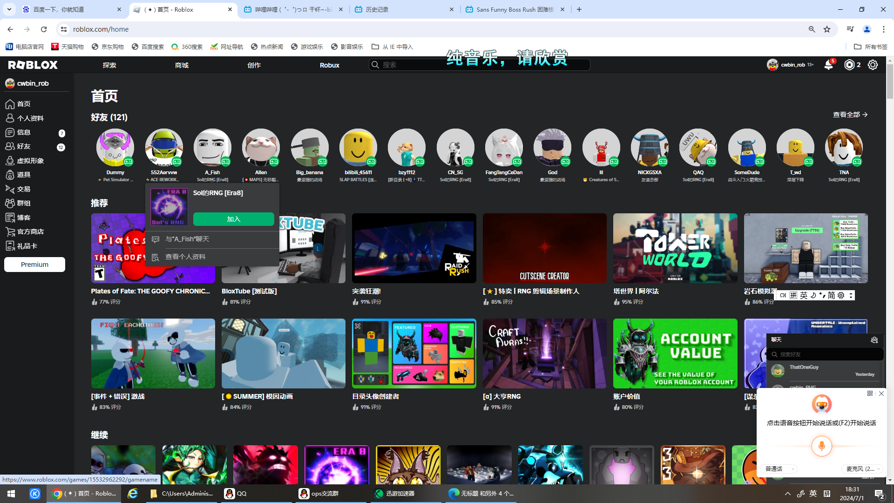This screenshot has height=503, width=894.
Task: Open the 塔世界 Tower World game thumbnail
Action: click(x=675, y=248)
